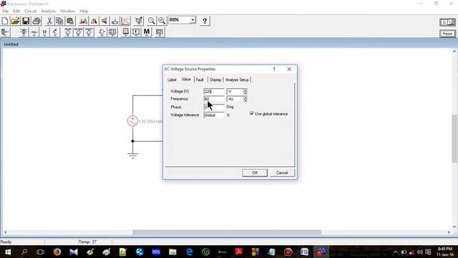This screenshot has height=258, width=458.
Task: Open the zoom percentage dropdown
Action: (193, 20)
